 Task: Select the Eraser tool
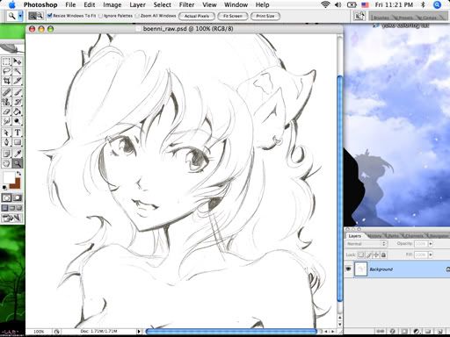6,111
